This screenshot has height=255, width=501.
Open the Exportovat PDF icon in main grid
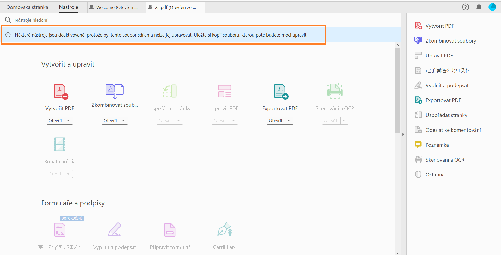click(281, 92)
